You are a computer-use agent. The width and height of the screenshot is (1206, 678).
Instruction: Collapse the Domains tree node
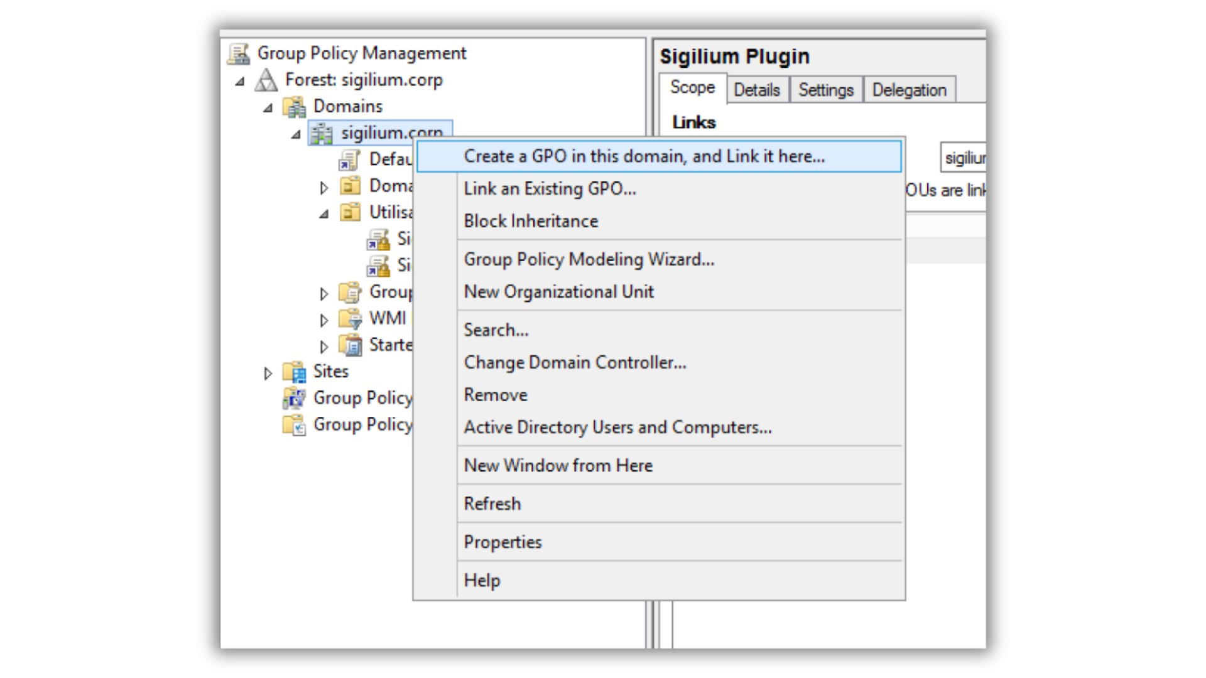[x=268, y=108]
